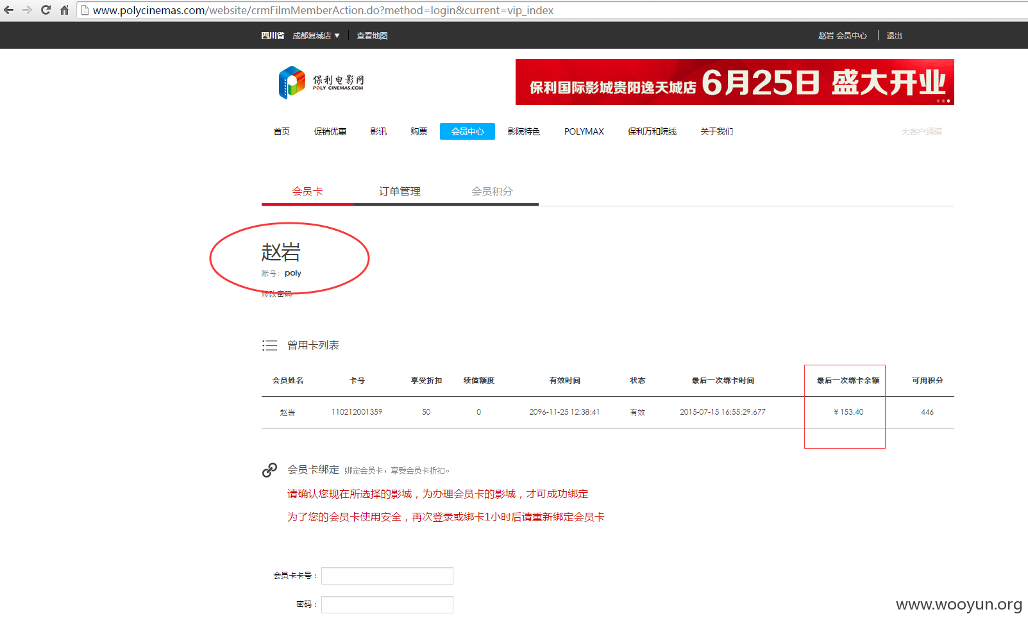This screenshot has width=1028, height=623.
Task: Open 查看地图 link in top bar
Action: (372, 36)
